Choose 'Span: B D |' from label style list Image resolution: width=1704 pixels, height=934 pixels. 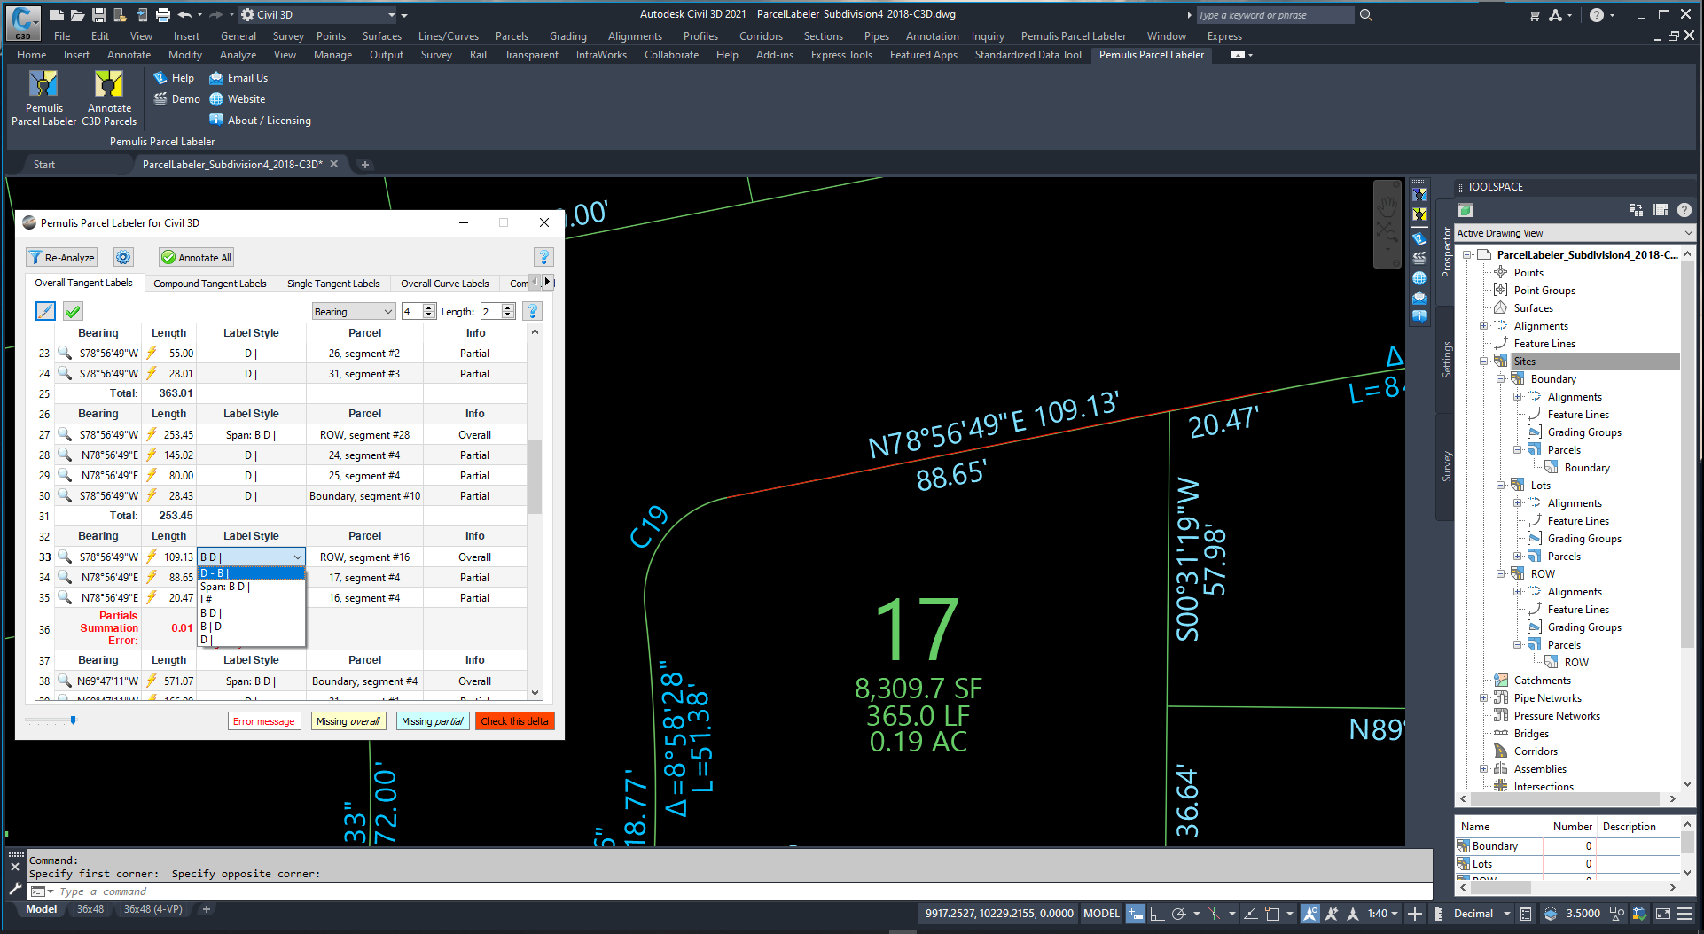point(225,587)
